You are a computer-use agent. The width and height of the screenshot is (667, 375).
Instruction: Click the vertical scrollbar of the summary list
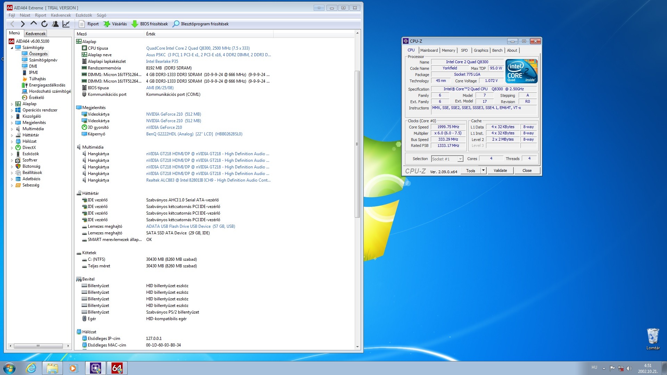point(357,144)
